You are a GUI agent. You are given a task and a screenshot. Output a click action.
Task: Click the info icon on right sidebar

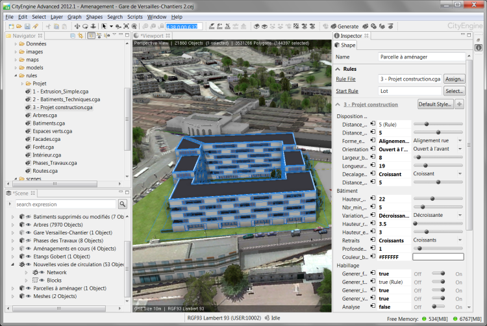479,47
